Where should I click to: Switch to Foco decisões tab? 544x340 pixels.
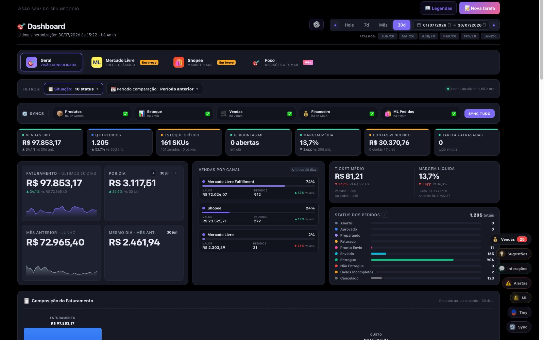tap(283, 62)
